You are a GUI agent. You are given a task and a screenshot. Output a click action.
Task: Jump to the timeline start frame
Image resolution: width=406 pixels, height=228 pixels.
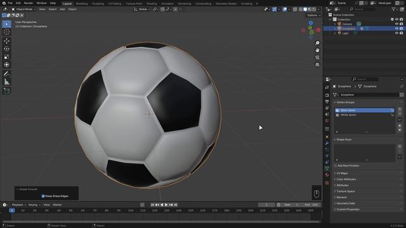click(x=152, y=205)
